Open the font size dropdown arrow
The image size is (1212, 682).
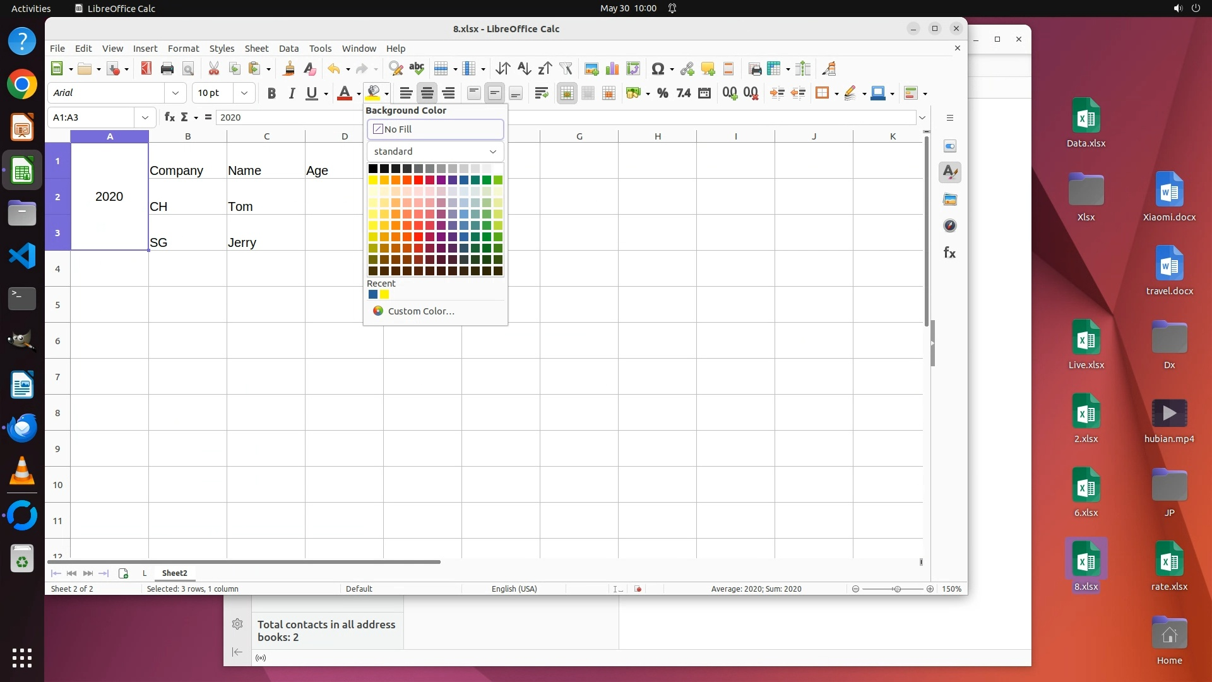coord(244,93)
